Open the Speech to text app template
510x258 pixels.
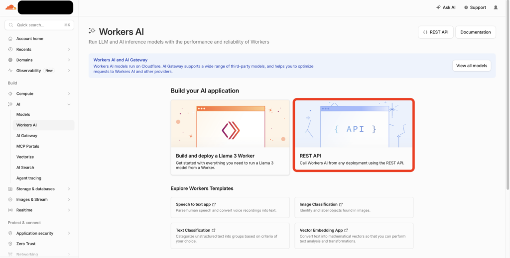tap(230, 207)
